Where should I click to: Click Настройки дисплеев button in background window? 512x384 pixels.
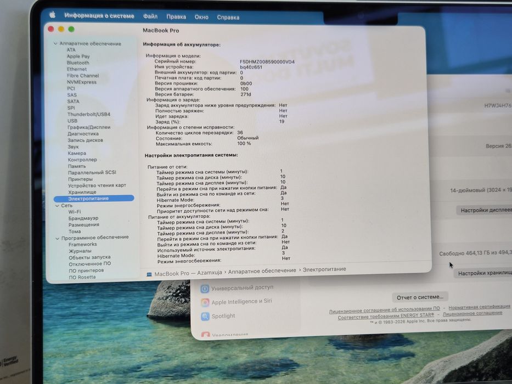484,210
